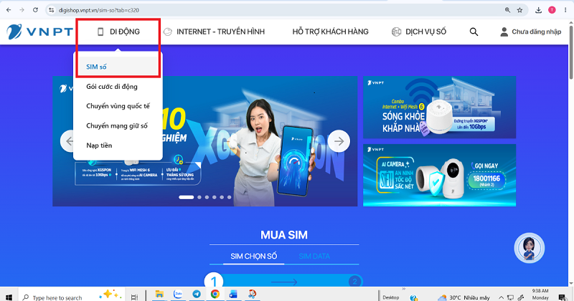Open the virtual assistant chat avatar

530,248
